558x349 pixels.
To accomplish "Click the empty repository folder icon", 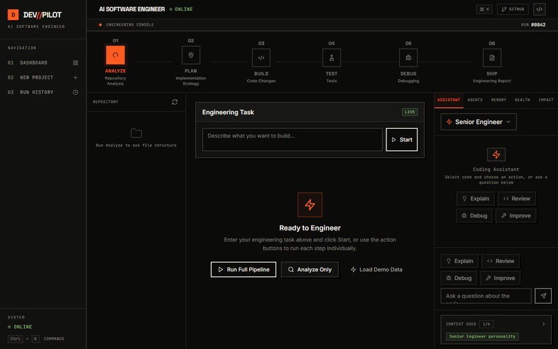I will [136, 133].
